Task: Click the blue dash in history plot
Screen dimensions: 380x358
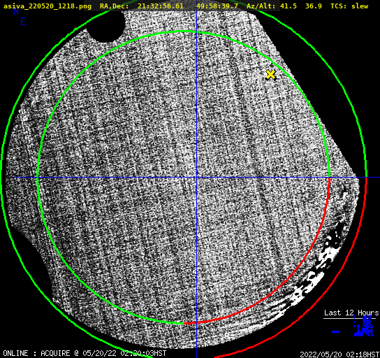Action: [x=336, y=331]
